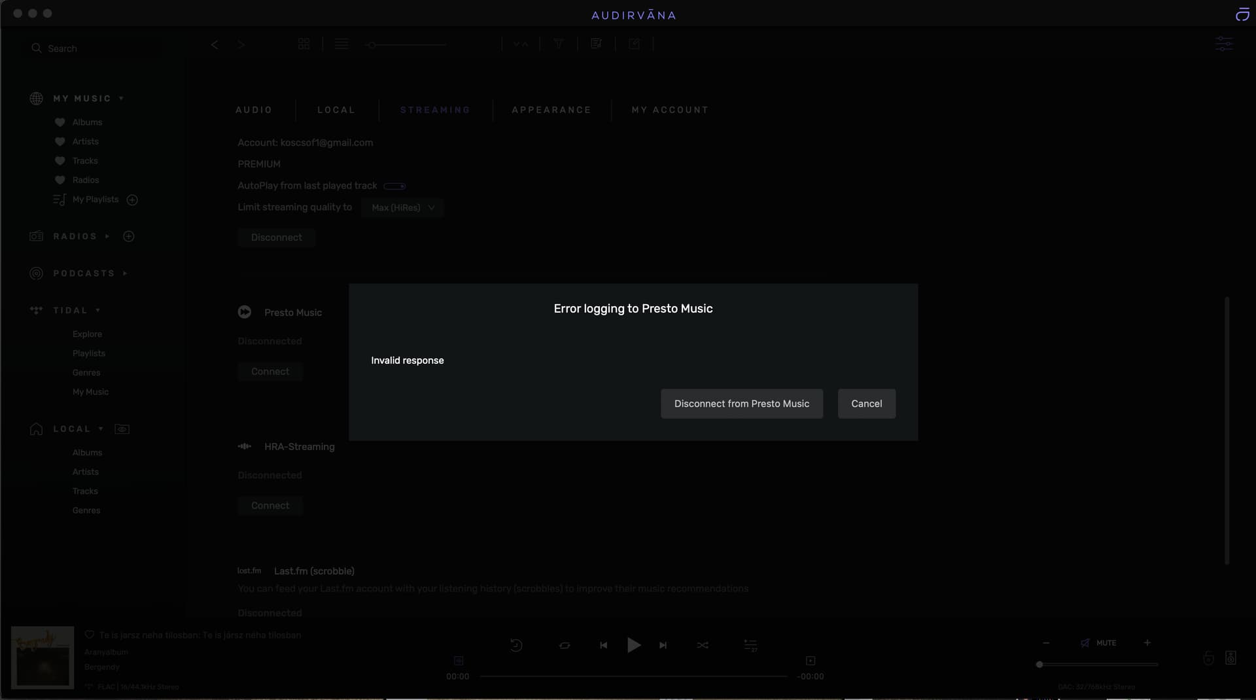Disconnect the premium streaming account
The width and height of the screenshot is (1256, 700).
coord(277,237)
